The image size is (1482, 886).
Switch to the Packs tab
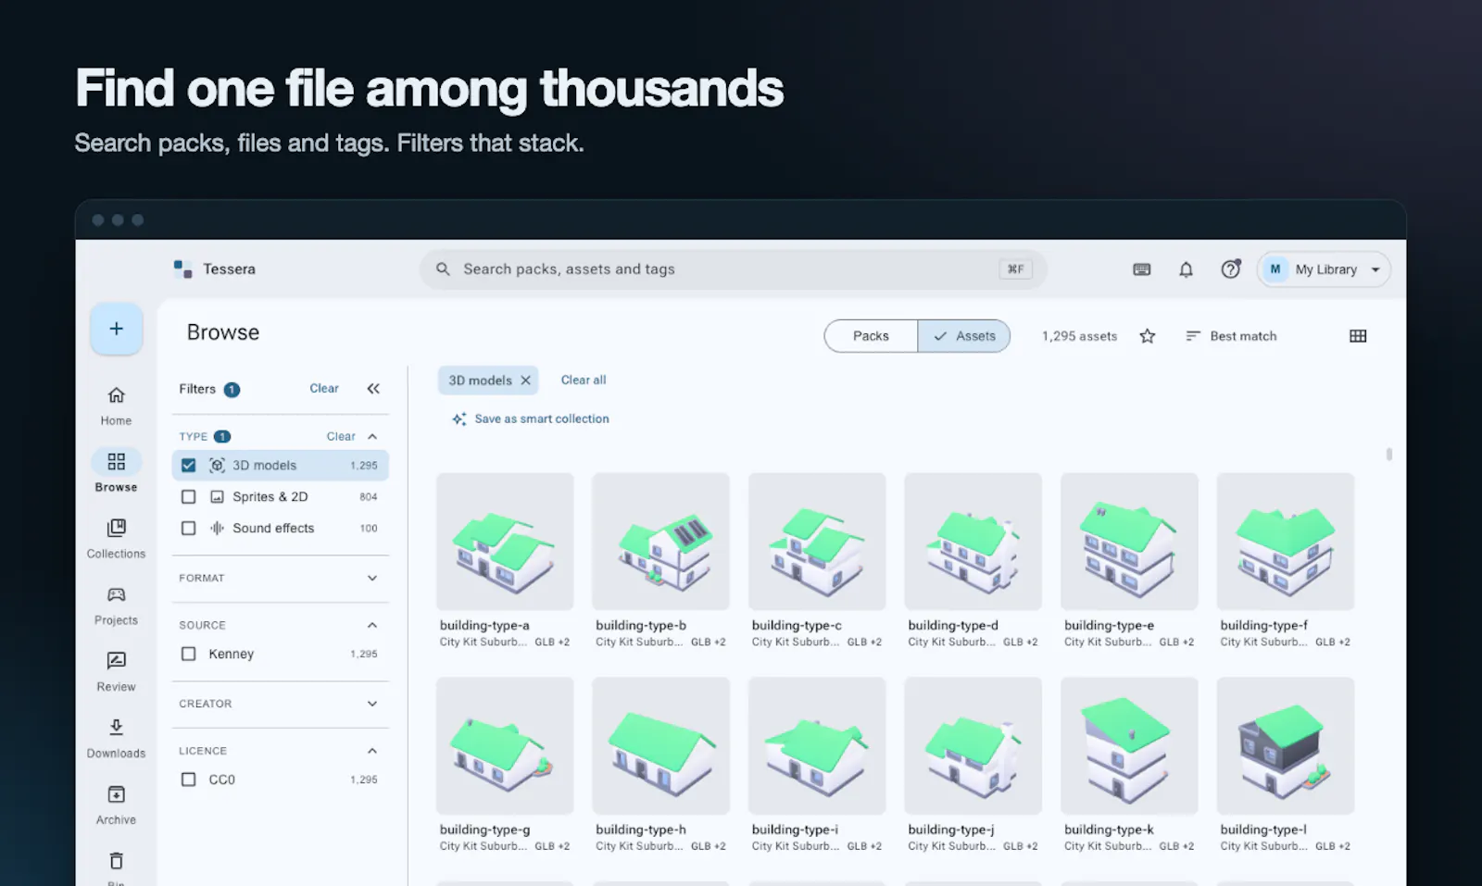click(x=871, y=336)
